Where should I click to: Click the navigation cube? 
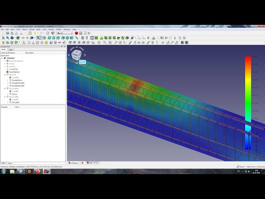tap(76, 55)
